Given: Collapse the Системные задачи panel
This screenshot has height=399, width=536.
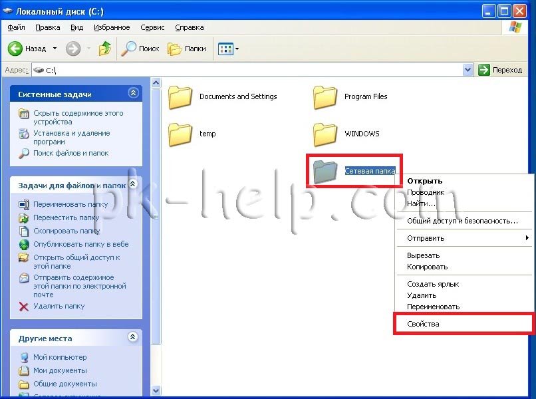Looking at the screenshot, I should 133,92.
